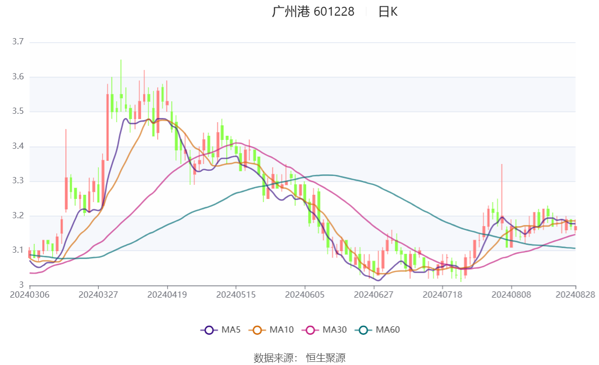Click the x-axis date 20240828
This screenshot has height=365, width=599.
[575, 295]
